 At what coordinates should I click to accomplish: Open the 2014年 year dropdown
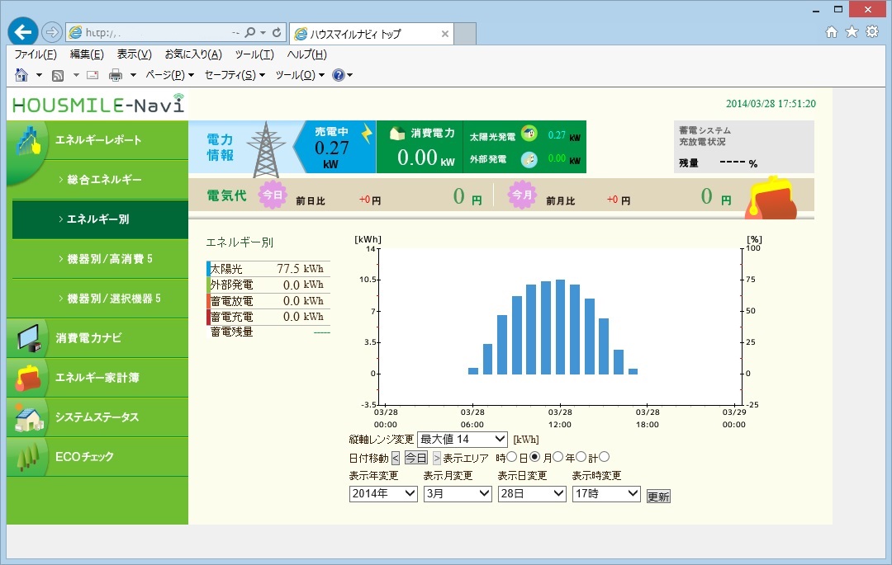click(x=383, y=494)
